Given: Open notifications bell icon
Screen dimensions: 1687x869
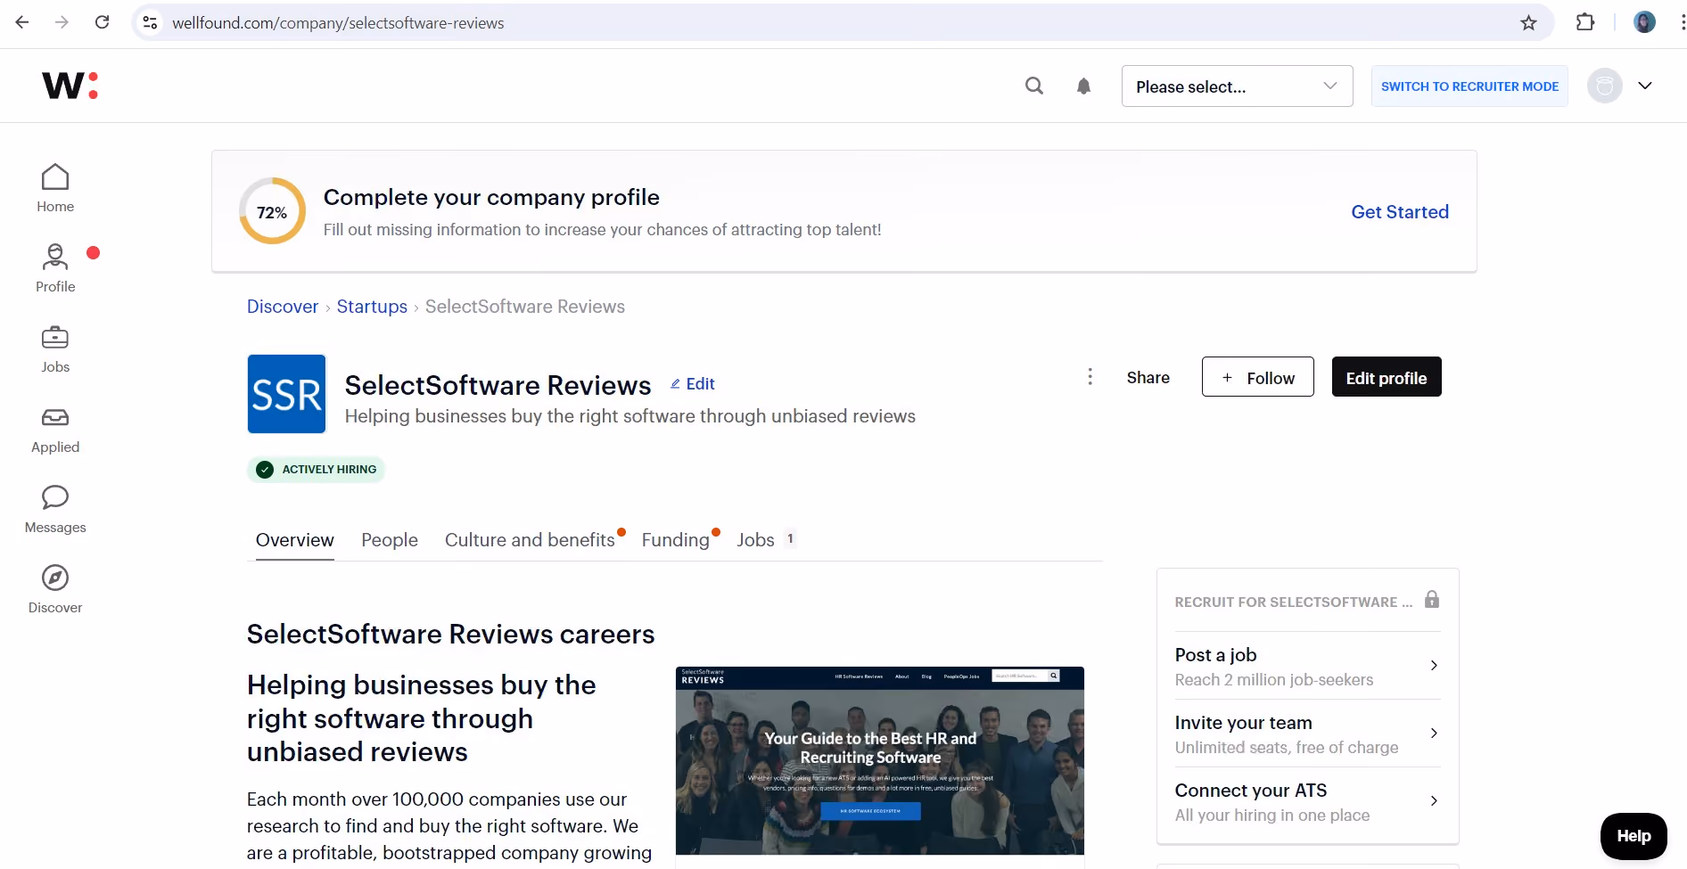Looking at the screenshot, I should pos(1083,86).
